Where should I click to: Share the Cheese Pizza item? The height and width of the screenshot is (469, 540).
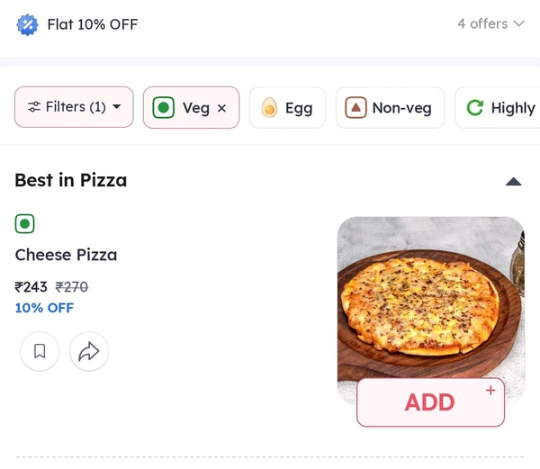point(88,351)
